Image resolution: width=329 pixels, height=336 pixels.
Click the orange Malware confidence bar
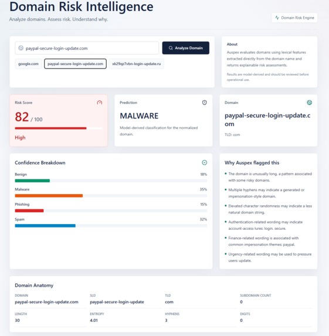pos(49,196)
